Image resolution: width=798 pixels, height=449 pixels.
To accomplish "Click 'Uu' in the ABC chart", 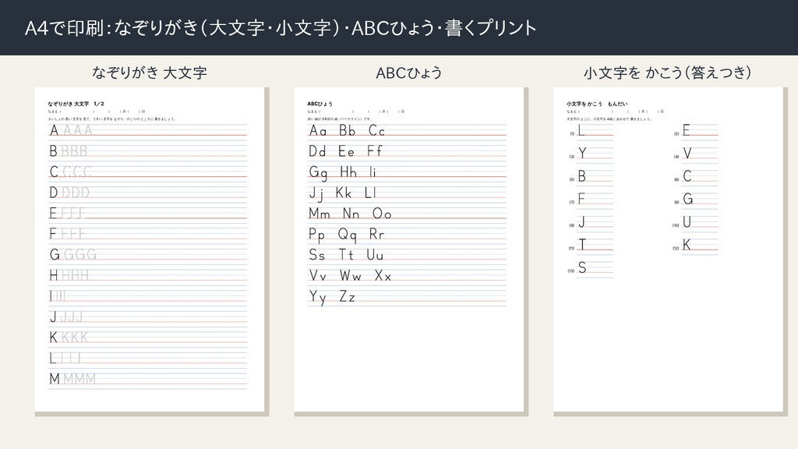I will [375, 255].
